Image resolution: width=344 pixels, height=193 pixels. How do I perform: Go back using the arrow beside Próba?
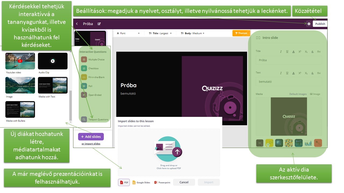tap(77, 24)
